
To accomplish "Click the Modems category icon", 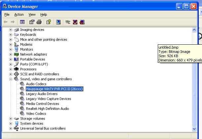I will 17,44.
